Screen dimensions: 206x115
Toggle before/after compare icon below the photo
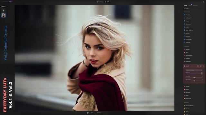pyautogui.click(x=88, y=113)
